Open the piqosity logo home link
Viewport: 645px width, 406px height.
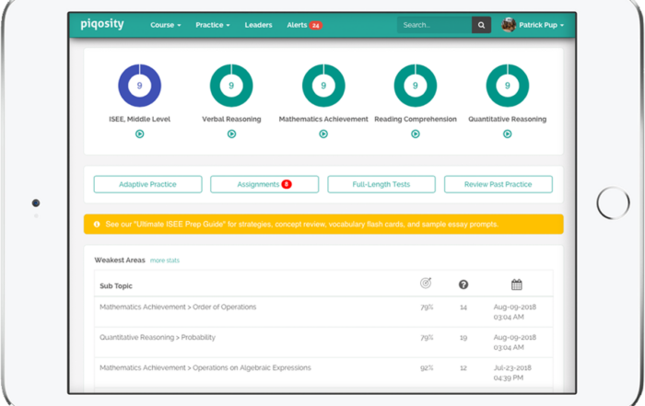(x=102, y=24)
